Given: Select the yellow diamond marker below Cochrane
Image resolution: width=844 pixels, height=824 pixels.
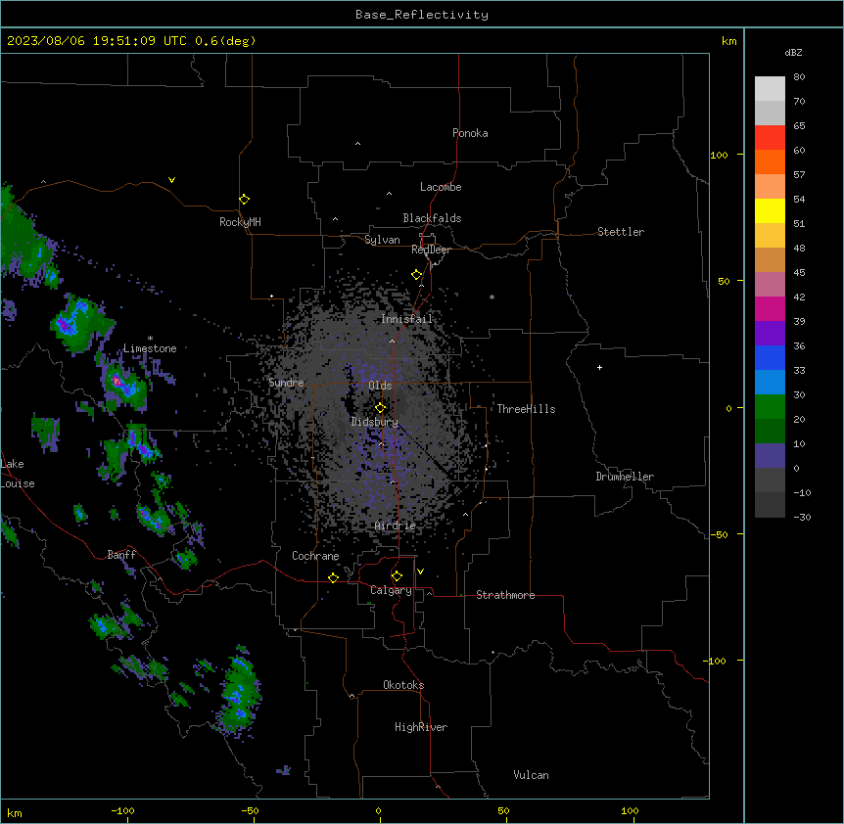Looking at the screenshot, I should pos(333,577).
